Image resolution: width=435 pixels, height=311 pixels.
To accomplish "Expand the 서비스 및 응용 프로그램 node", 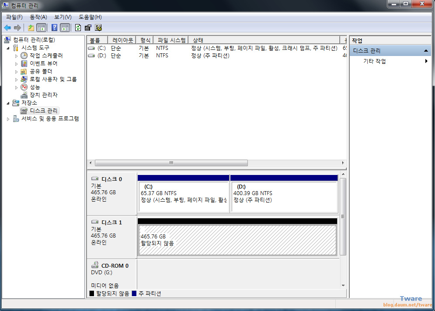I will 8,119.
